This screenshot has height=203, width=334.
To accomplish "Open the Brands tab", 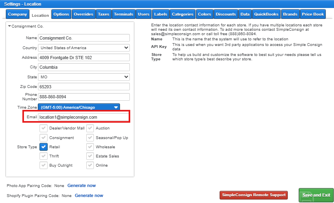I will click(290, 14).
